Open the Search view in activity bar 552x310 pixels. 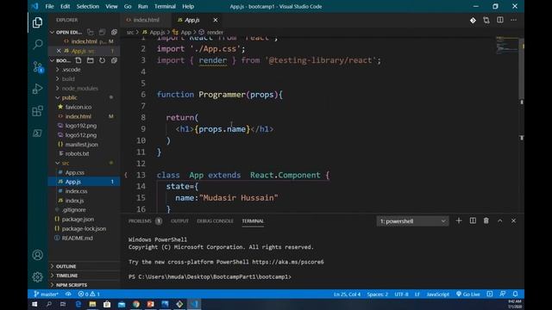click(x=37, y=44)
